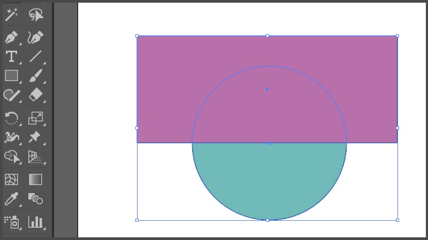The image size is (428, 240).
Task: Select the Line Segment tool
Action: (35, 57)
